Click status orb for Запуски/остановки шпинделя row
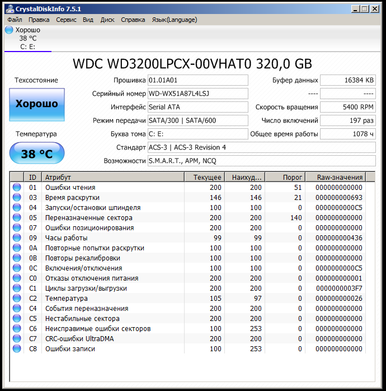The width and height of the screenshot is (386, 391). coord(17,207)
